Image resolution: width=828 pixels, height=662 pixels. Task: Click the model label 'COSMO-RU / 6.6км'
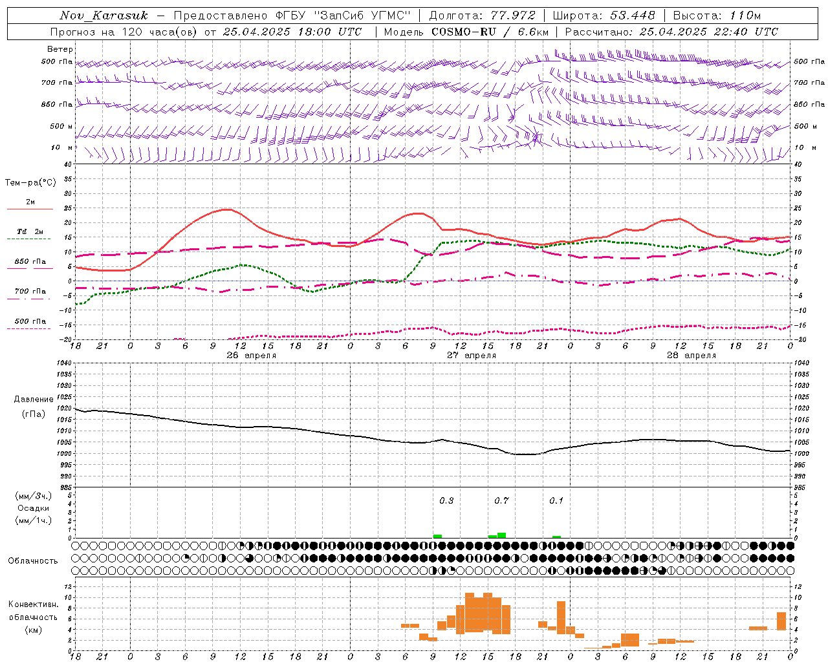490,32
